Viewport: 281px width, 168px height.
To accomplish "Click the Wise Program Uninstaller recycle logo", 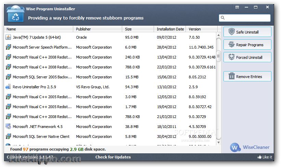I will 15,14.
